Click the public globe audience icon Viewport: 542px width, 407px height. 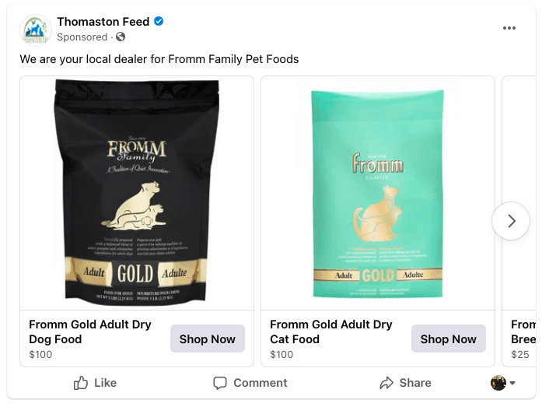pyautogui.click(x=121, y=37)
